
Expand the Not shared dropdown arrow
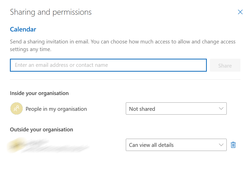click(x=221, y=109)
